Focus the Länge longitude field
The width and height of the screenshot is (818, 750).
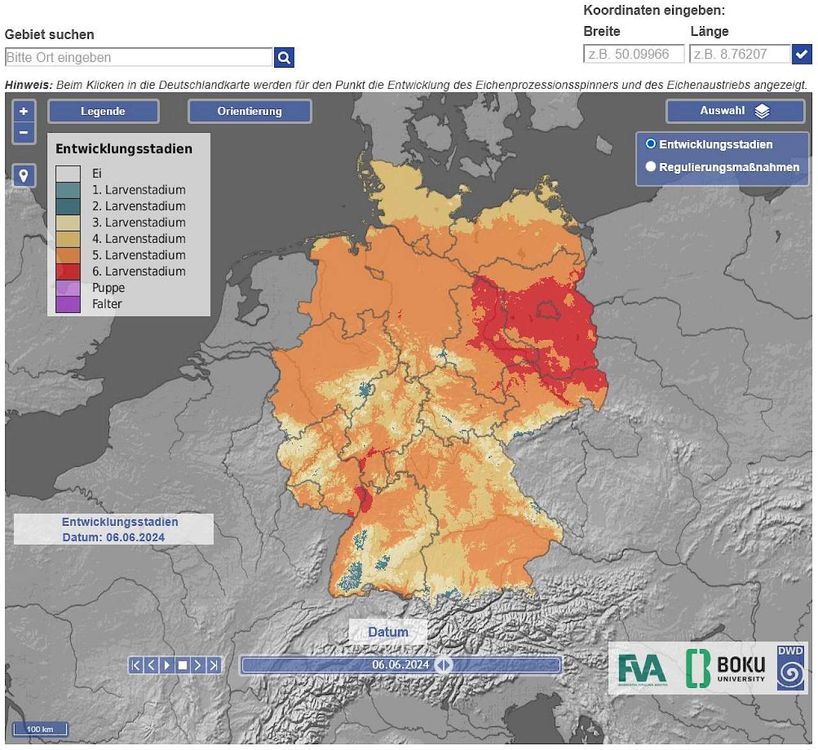point(739,54)
